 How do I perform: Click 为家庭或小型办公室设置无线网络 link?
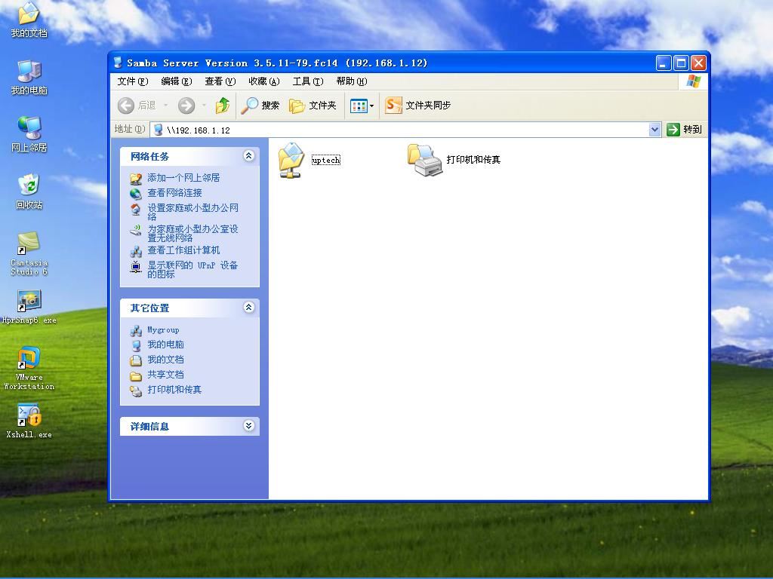coord(192,234)
